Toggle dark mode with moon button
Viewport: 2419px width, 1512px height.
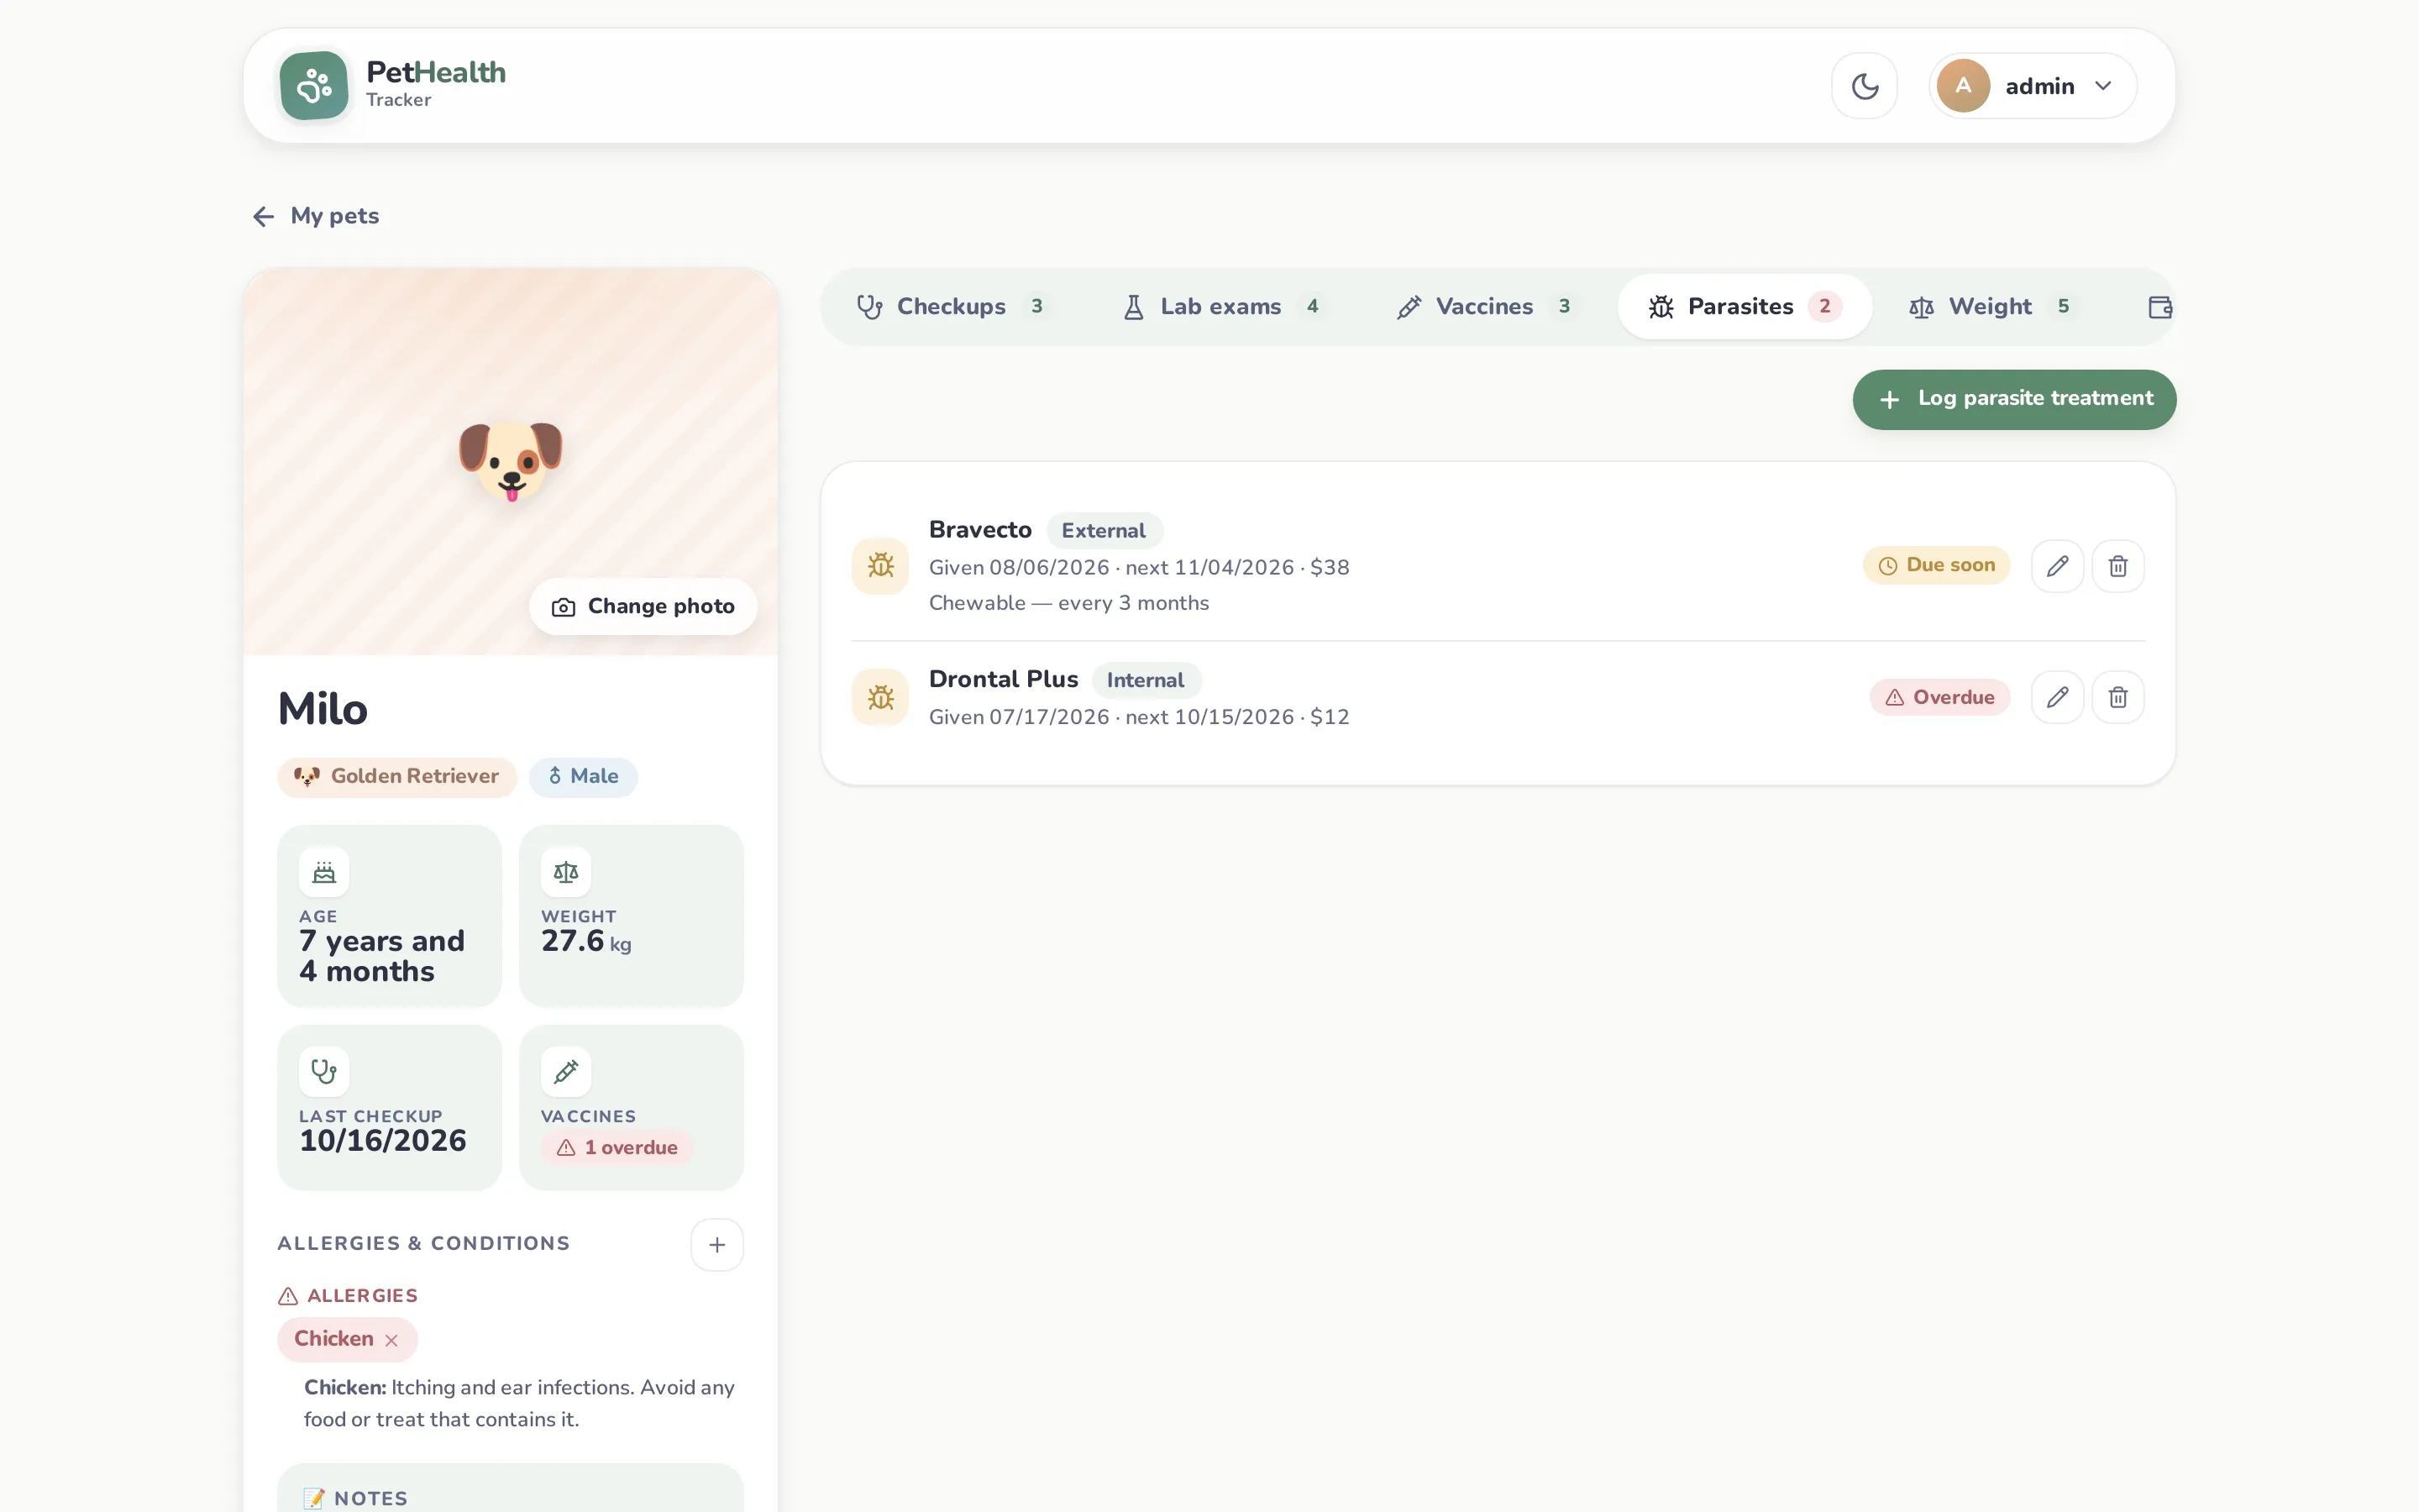[x=1865, y=86]
